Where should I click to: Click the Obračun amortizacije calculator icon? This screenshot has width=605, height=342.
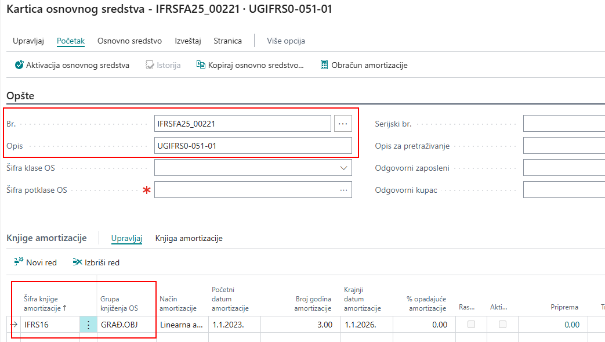(x=324, y=65)
